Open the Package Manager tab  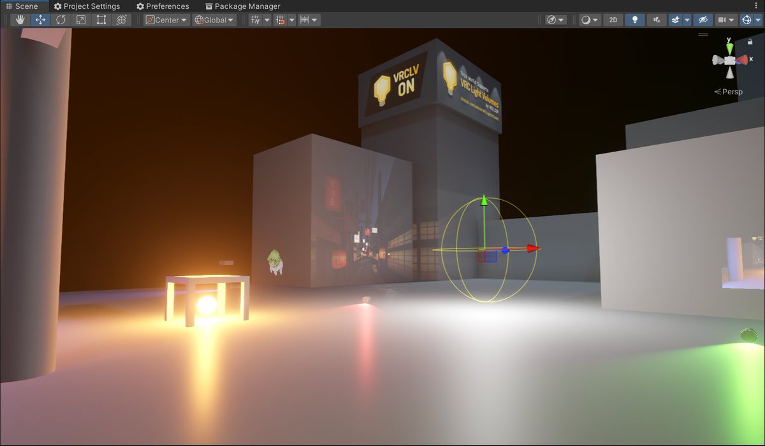(x=242, y=6)
